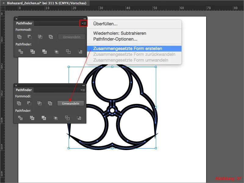Click Merge icon in upper Pathfinder panel
The height and width of the screenshot is (183, 244).
pyautogui.click(x=44, y=51)
